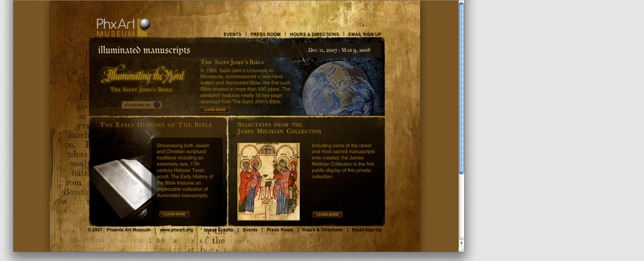Click the Sponsored By Target badge
644x261 pixels.
pos(142,105)
